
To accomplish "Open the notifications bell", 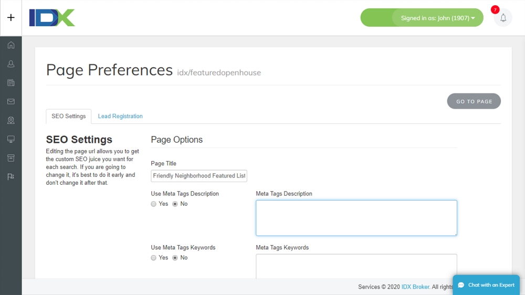I will coord(503,18).
